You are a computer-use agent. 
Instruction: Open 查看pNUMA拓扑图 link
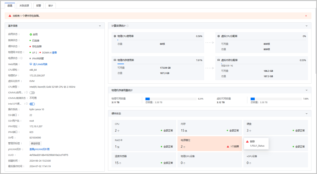point(40,149)
